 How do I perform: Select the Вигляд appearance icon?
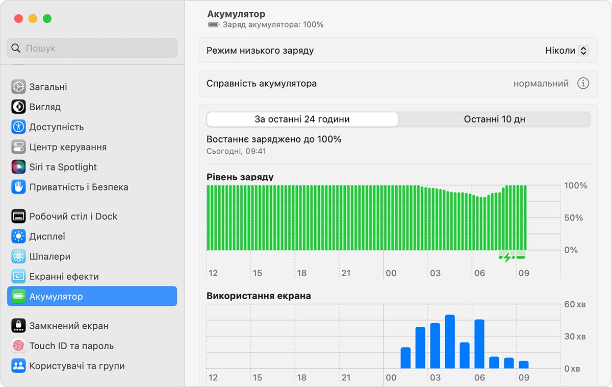click(18, 107)
